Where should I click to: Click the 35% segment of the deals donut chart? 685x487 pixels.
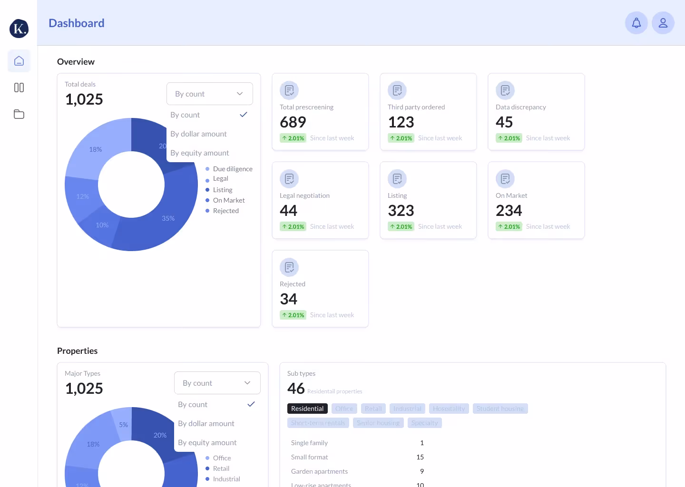[x=168, y=218]
